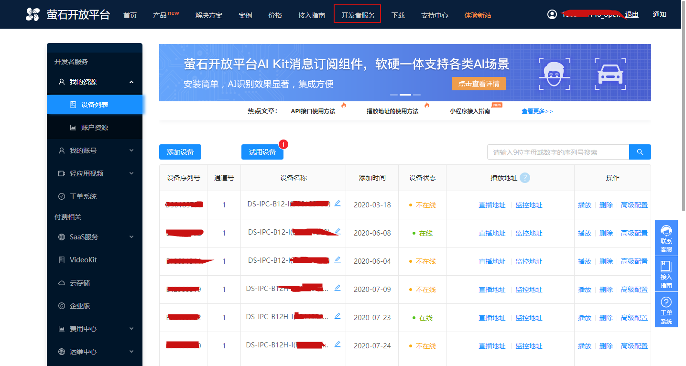Image resolution: width=686 pixels, height=366 pixels.
Task: Open the API接口使用方法 article
Action: [313, 111]
